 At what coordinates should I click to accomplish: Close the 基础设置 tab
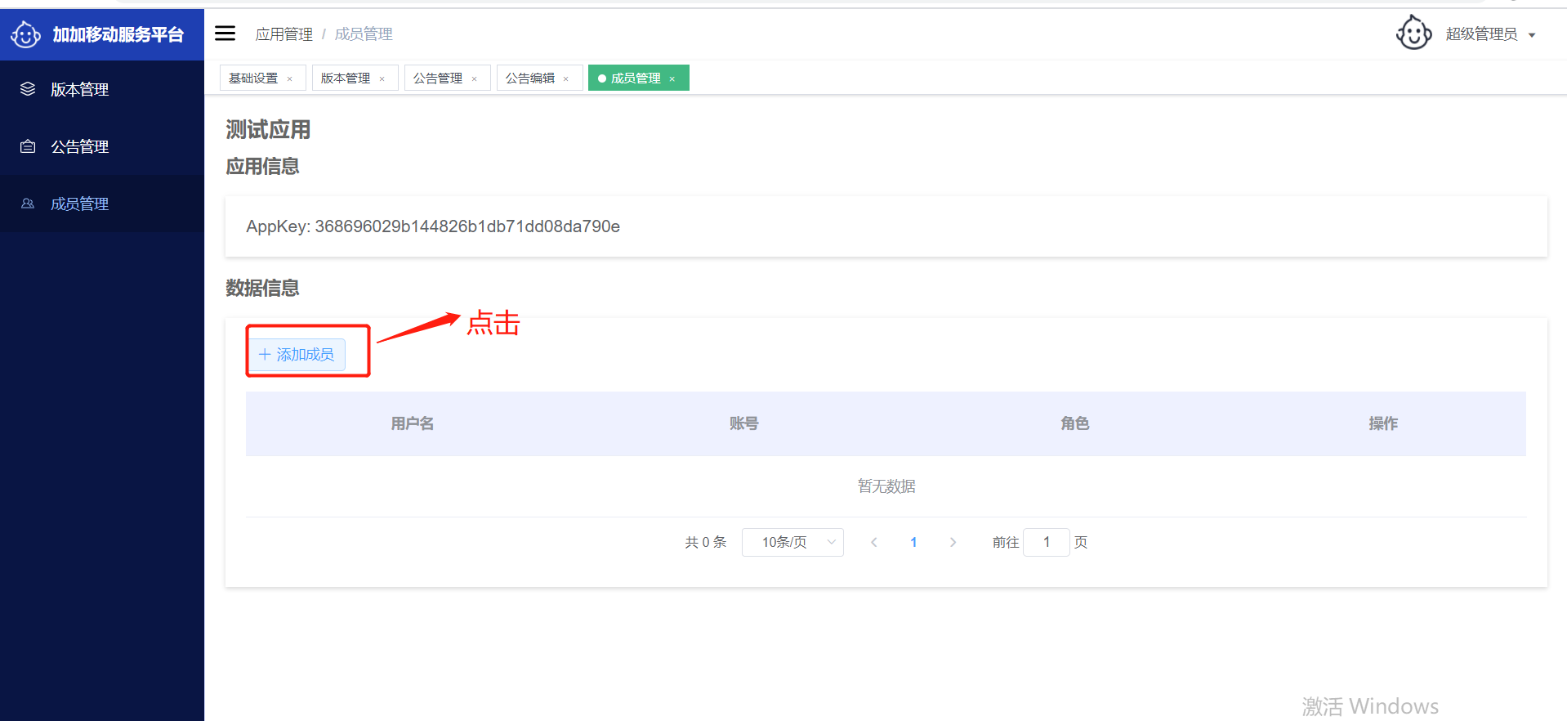click(x=290, y=79)
